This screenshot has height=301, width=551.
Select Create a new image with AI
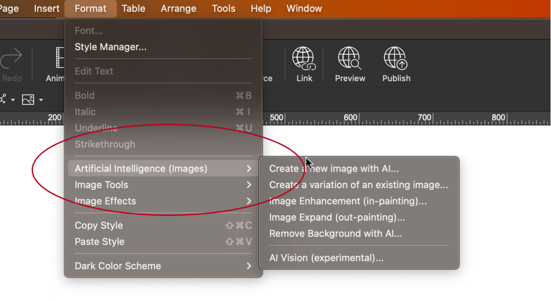pyautogui.click(x=334, y=169)
